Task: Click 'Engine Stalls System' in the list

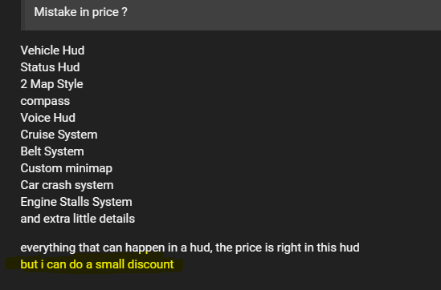Action: 76,202
